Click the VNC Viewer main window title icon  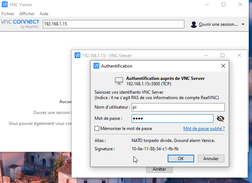pyautogui.click(x=4, y=4)
